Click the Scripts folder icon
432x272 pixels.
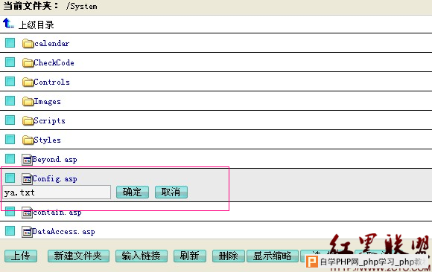coord(28,120)
